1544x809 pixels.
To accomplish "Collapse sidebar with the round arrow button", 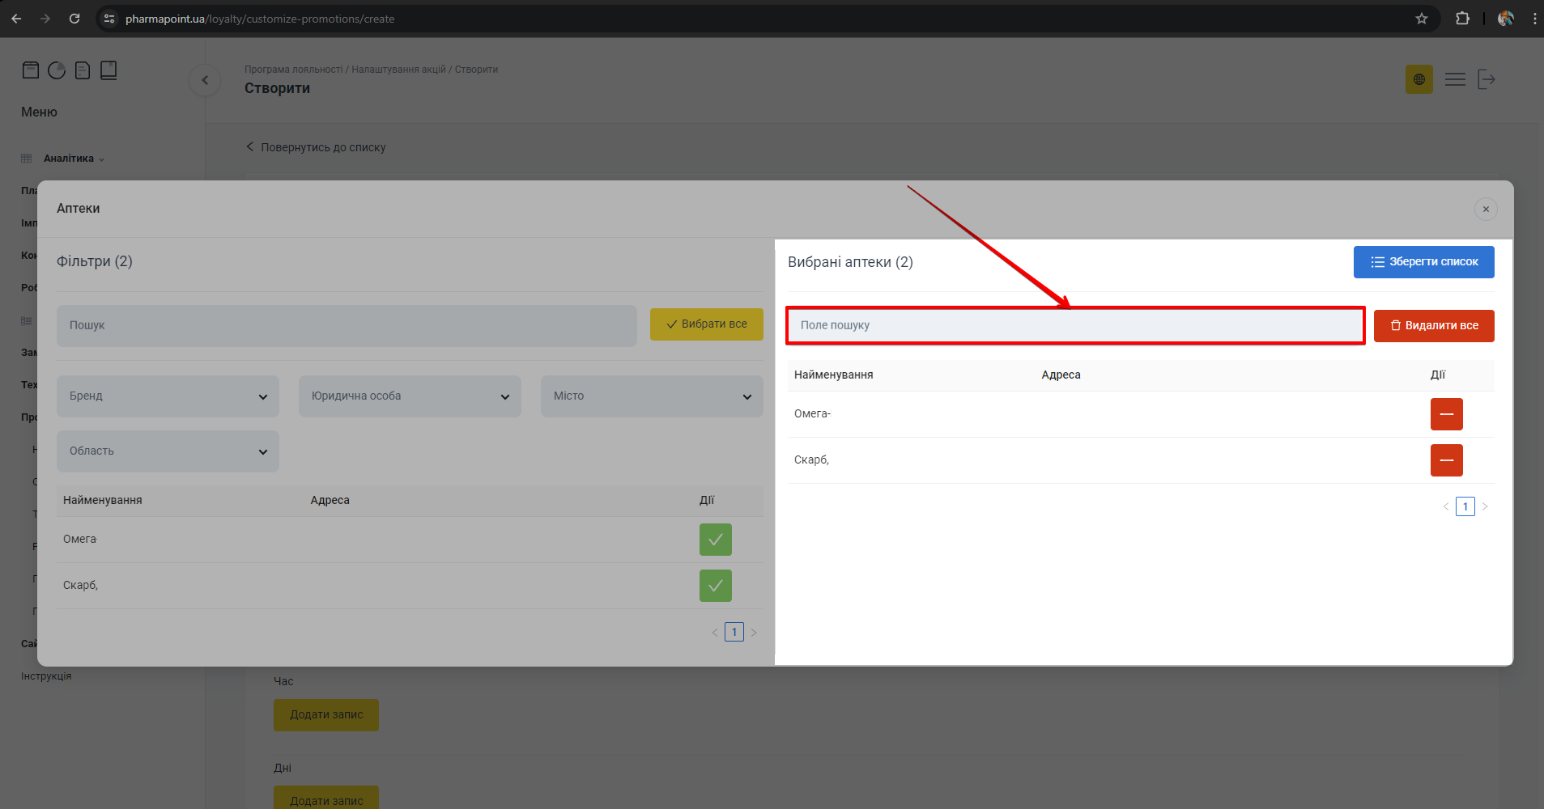I will pos(205,80).
